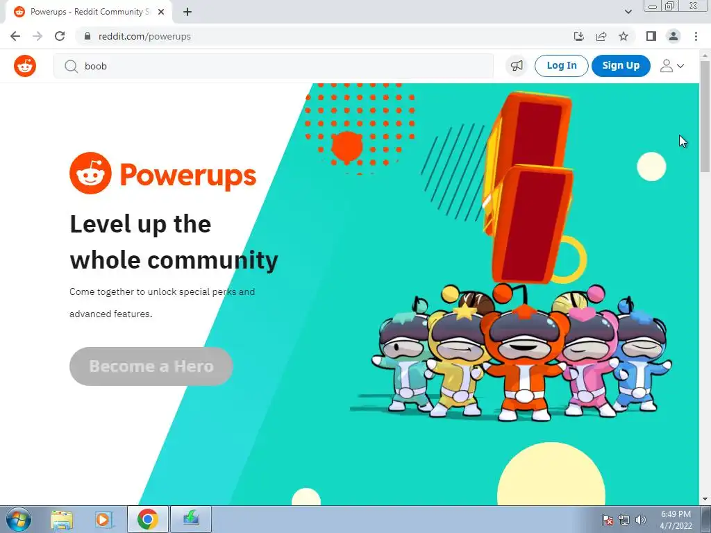
Task: Open Chrome three-dot menu
Action: [x=696, y=36]
